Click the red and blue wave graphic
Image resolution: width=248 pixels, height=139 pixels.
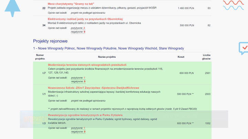point(233,5)
